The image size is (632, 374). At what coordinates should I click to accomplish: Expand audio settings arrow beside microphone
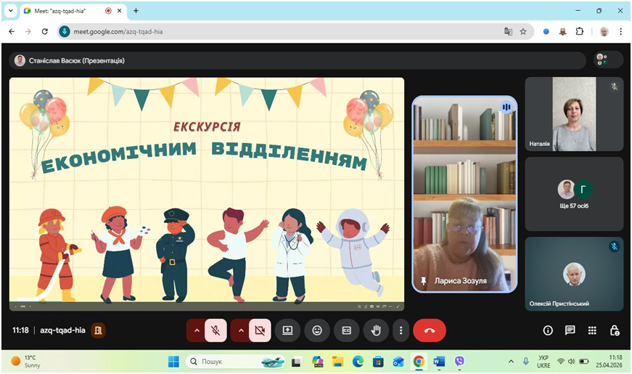(196, 330)
